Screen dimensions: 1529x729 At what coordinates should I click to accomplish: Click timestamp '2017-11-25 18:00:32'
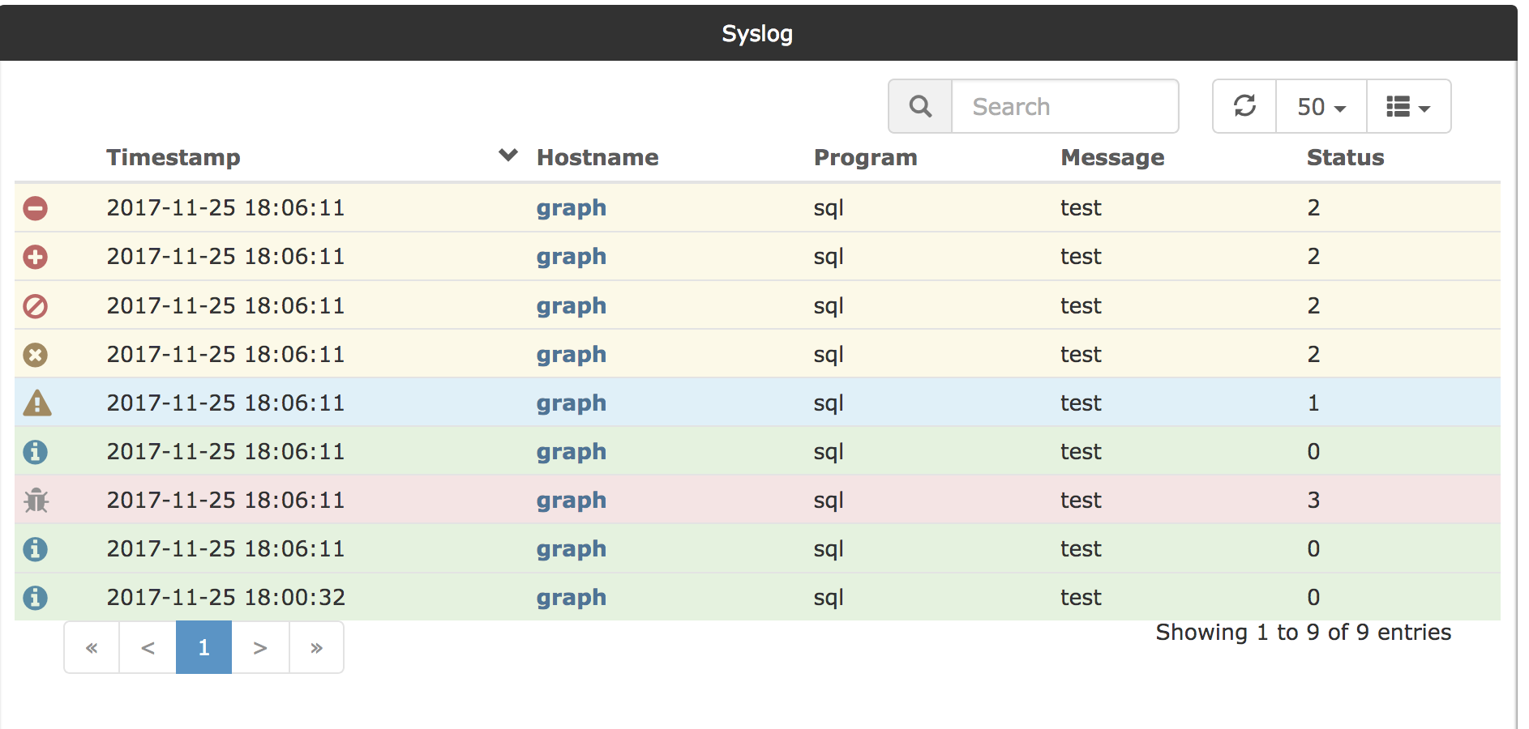click(226, 598)
